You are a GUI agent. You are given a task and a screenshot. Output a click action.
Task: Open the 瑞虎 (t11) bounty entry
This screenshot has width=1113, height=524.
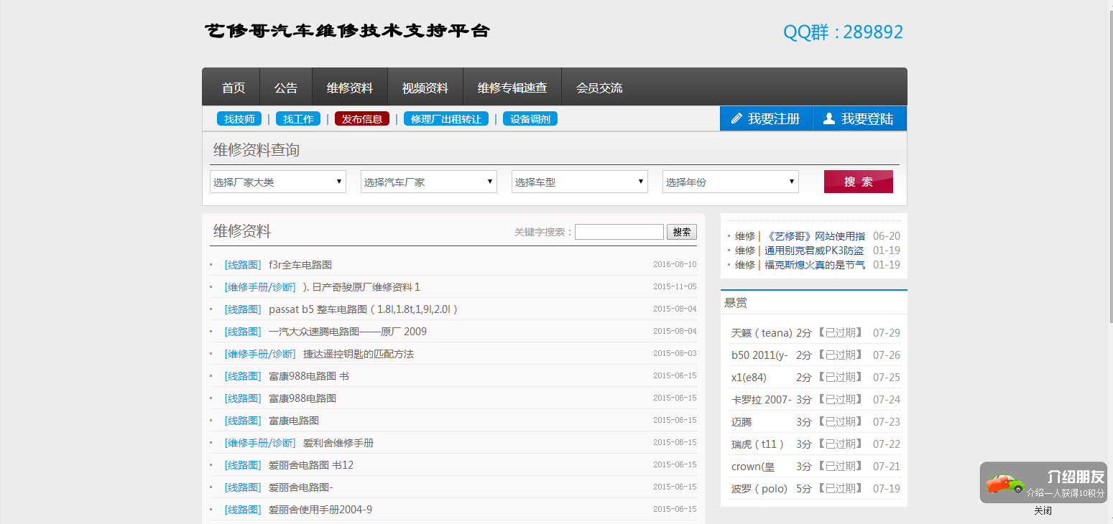point(758,444)
